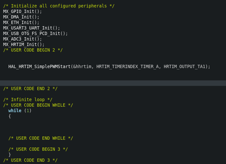This screenshot has height=164, width=226.
Task: Click the USER CODE END WHILE comment
Action: [41, 138]
